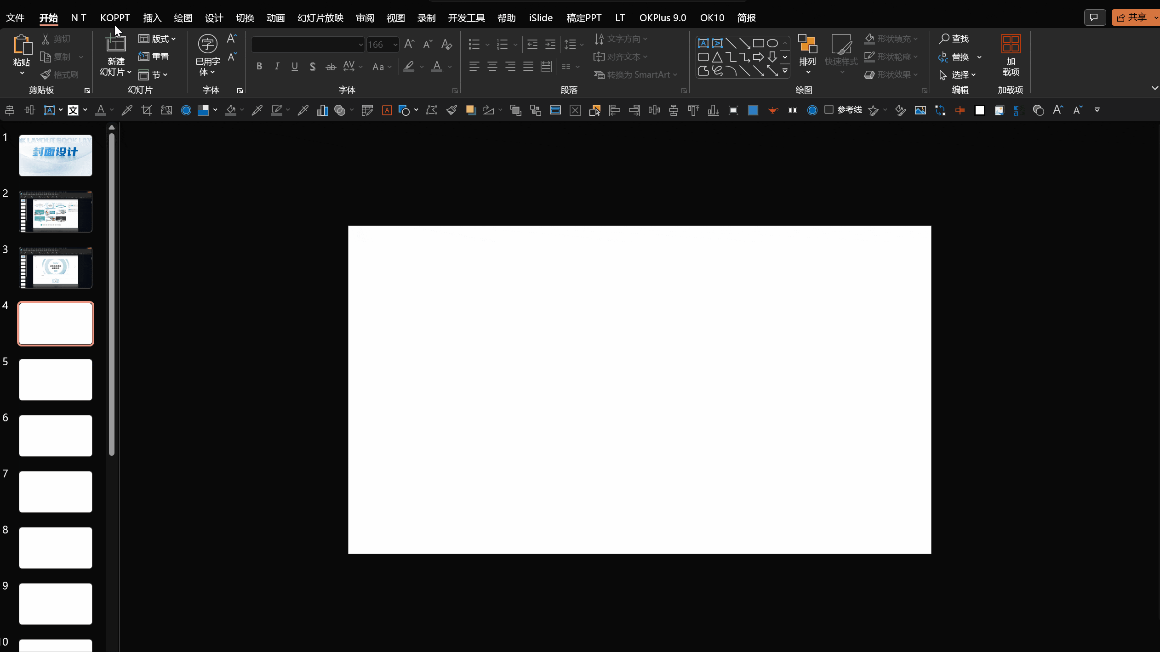Click the Arrange (排列) icon
This screenshot has height=652, width=1160.
pos(807,45)
